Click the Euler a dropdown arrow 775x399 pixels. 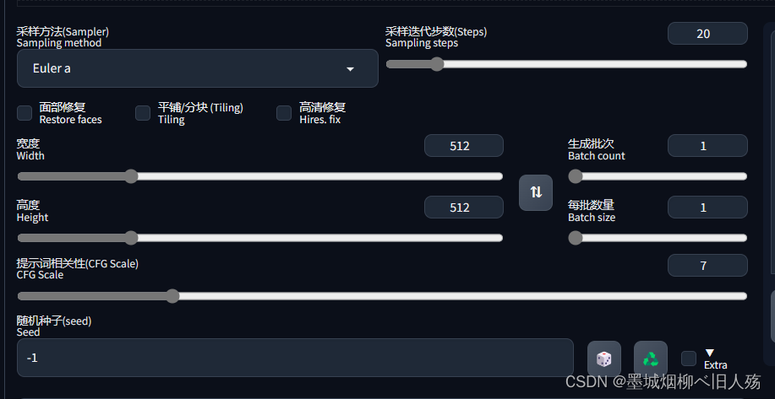pos(350,69)
